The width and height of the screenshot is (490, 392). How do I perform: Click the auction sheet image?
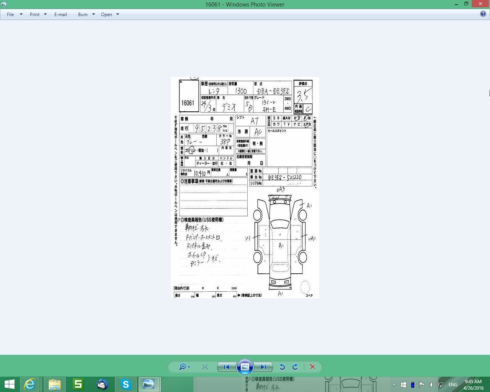click(x=245, y=188)
